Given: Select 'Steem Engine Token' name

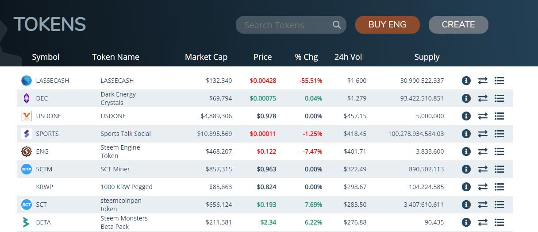Looking at the screenshot, I should (120, 151).
